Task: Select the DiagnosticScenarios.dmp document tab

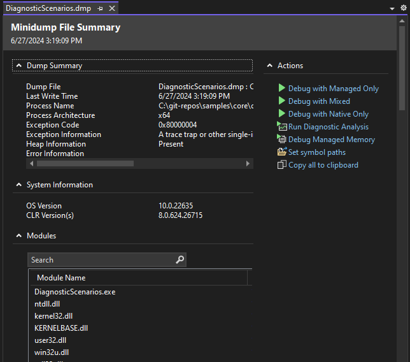Action: tap(48, 8)
